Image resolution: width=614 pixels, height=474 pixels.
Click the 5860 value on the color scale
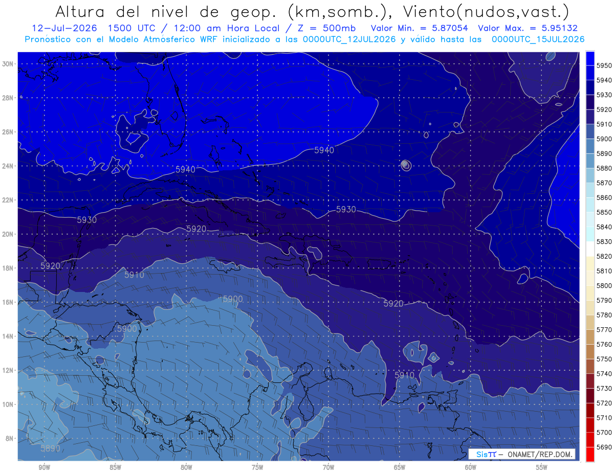pyautogui.click(x=604, y=197)
